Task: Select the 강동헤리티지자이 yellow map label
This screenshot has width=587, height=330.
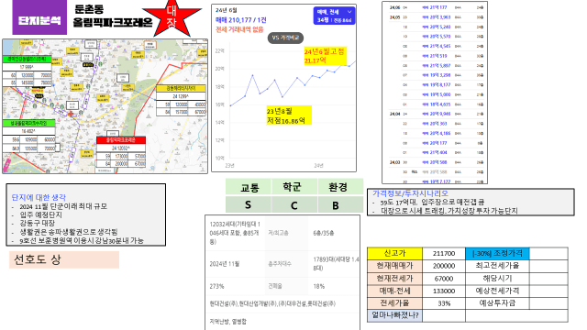Action: 181,88
